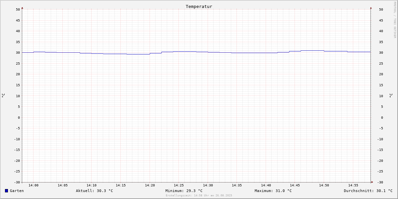Click the Erstellungszeit timestamp footer text
Image resolution: width=398 pixels, height=199 pixels.
point(199,195)
